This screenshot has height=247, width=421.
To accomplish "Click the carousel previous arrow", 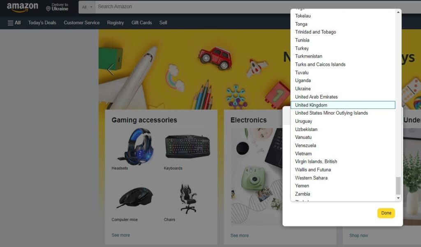I will (x=110, y=70).
